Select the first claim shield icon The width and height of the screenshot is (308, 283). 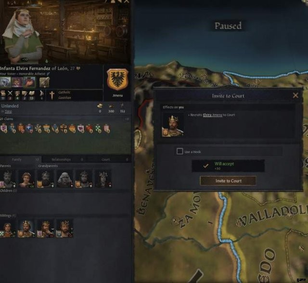coord(4,128)
